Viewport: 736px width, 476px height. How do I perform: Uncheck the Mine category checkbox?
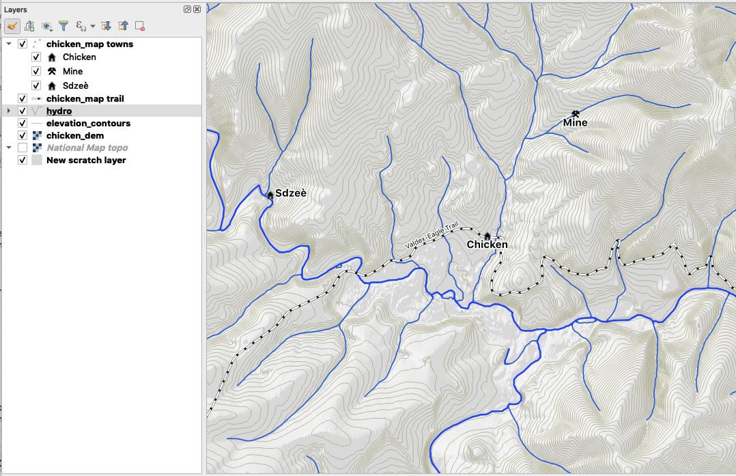pyautogui.click(x=36, y=71)
